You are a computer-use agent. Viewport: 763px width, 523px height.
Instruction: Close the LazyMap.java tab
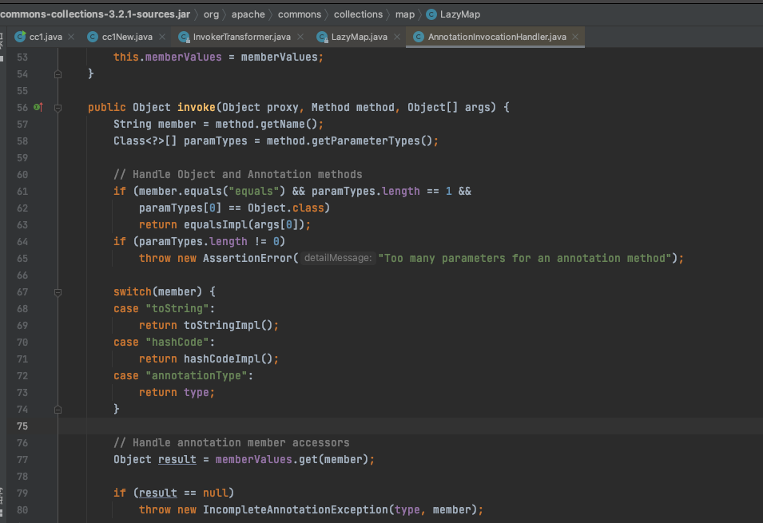(x=397, y=37)
